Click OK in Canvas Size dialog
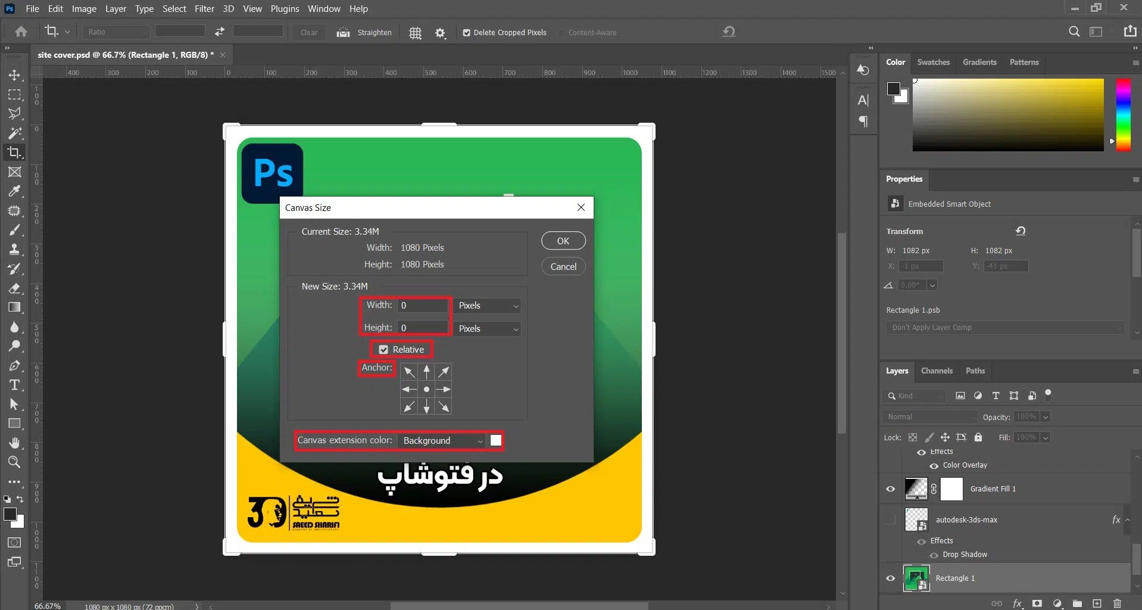The image size is (1142, 610). 563,241
